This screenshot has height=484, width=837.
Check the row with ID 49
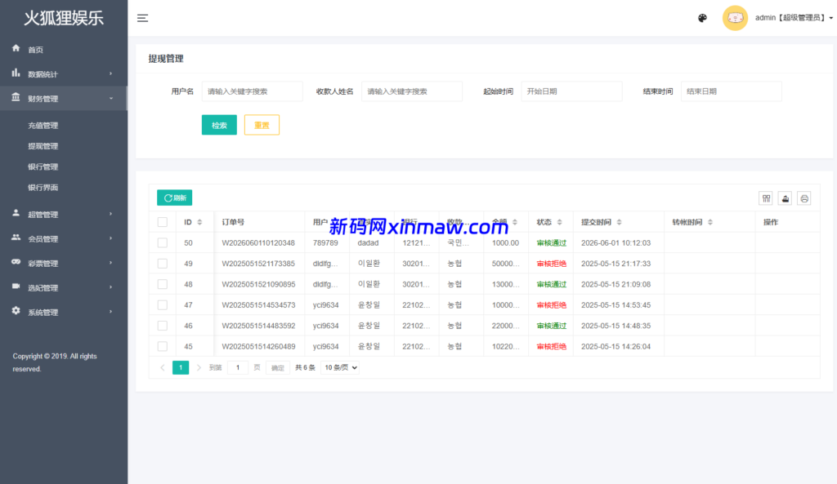click(163, 264)
